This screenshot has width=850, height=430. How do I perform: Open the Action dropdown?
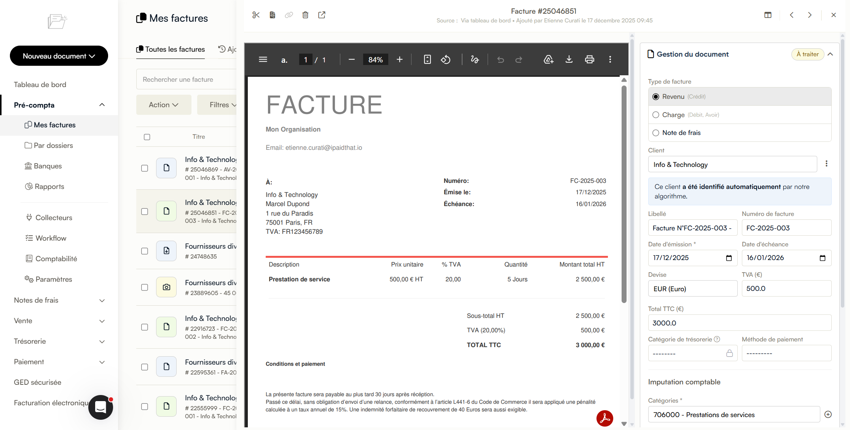click(x=164, y=105)
